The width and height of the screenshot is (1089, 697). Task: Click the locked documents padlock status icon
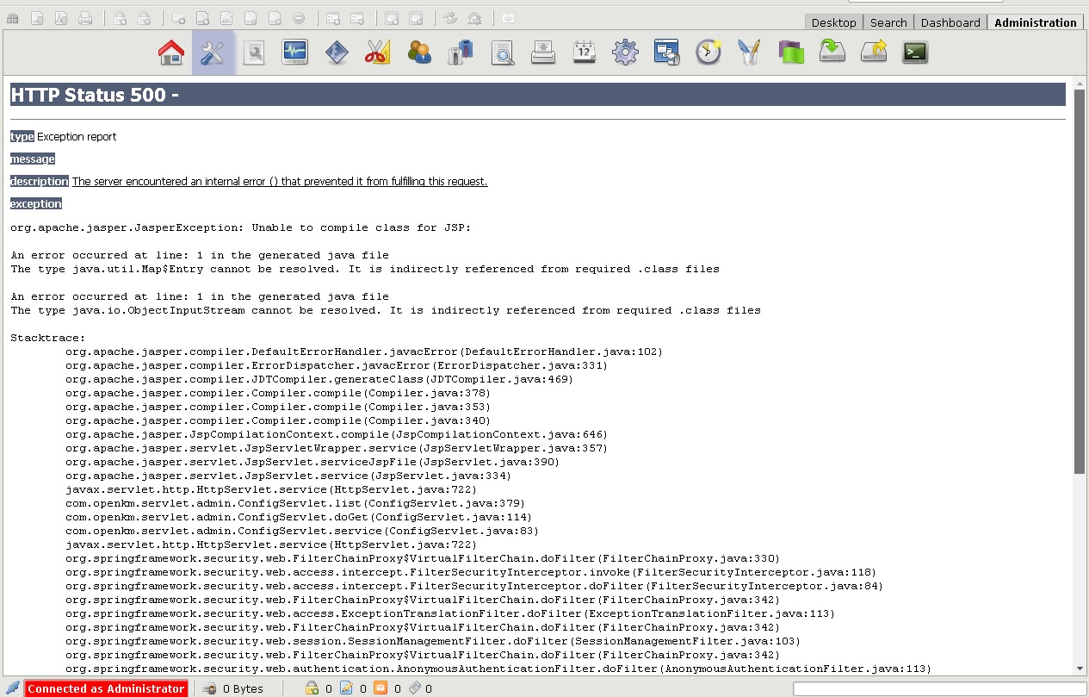(x=312, y=688)
